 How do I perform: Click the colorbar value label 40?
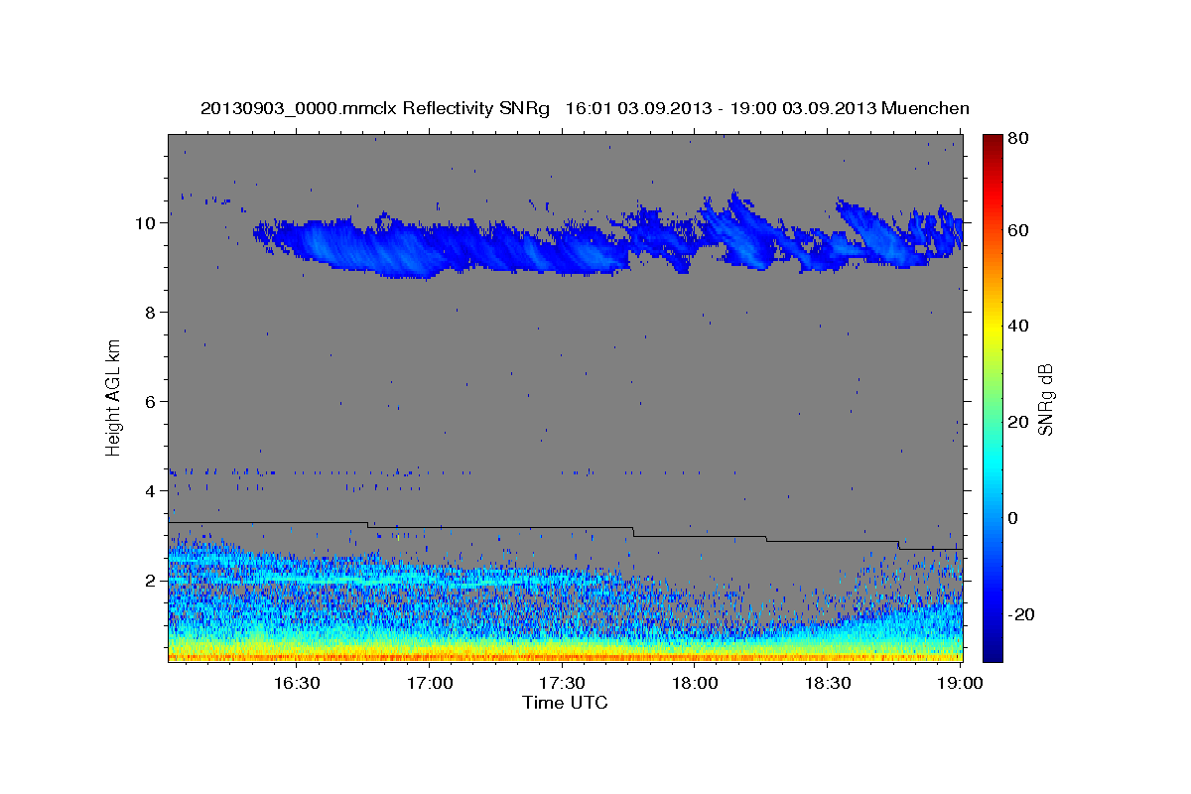(1017, 326)
